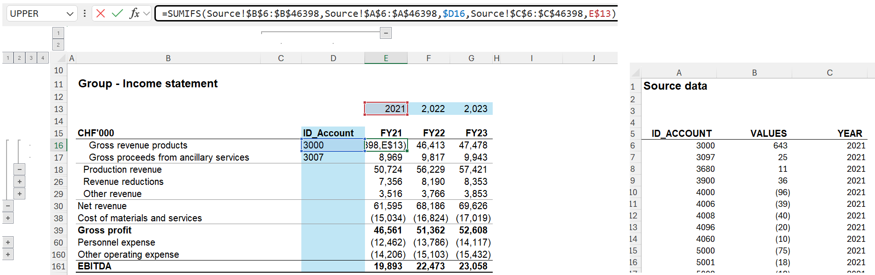Show row outline level 1
875x275 pixels.
(x=8, y=58)
